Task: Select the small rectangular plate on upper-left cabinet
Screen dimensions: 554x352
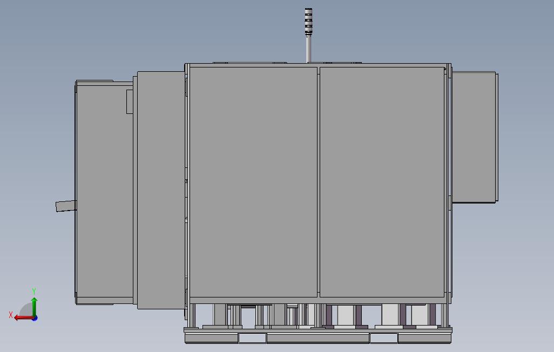Action: click(130, 102)
